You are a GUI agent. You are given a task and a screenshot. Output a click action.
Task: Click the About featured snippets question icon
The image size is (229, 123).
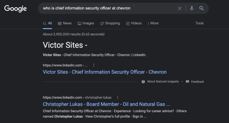[x=143, y=82]
